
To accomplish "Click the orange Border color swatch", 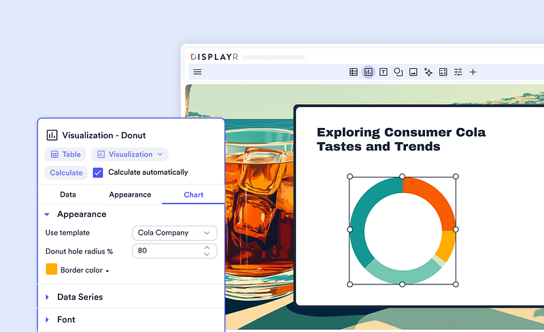I will 52,269.
